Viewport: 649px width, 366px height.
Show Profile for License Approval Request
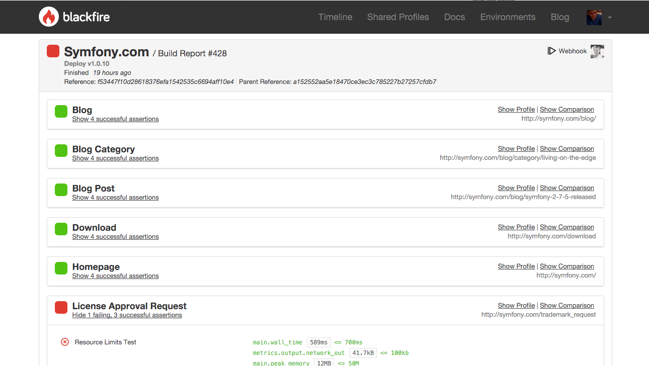[x=516, y=306]
